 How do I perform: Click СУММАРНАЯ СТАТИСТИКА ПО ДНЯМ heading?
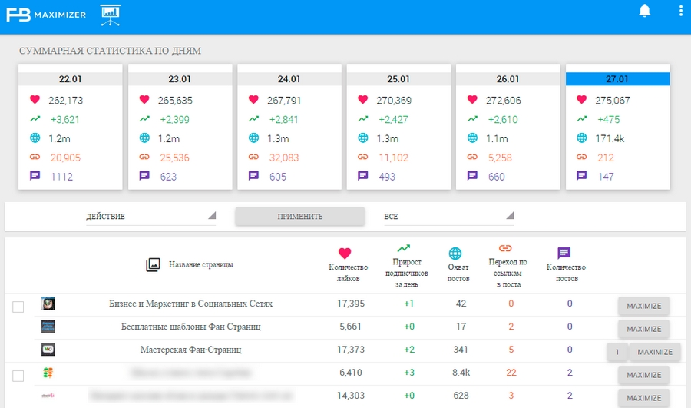pyautogui.click(x=110, y=51)
